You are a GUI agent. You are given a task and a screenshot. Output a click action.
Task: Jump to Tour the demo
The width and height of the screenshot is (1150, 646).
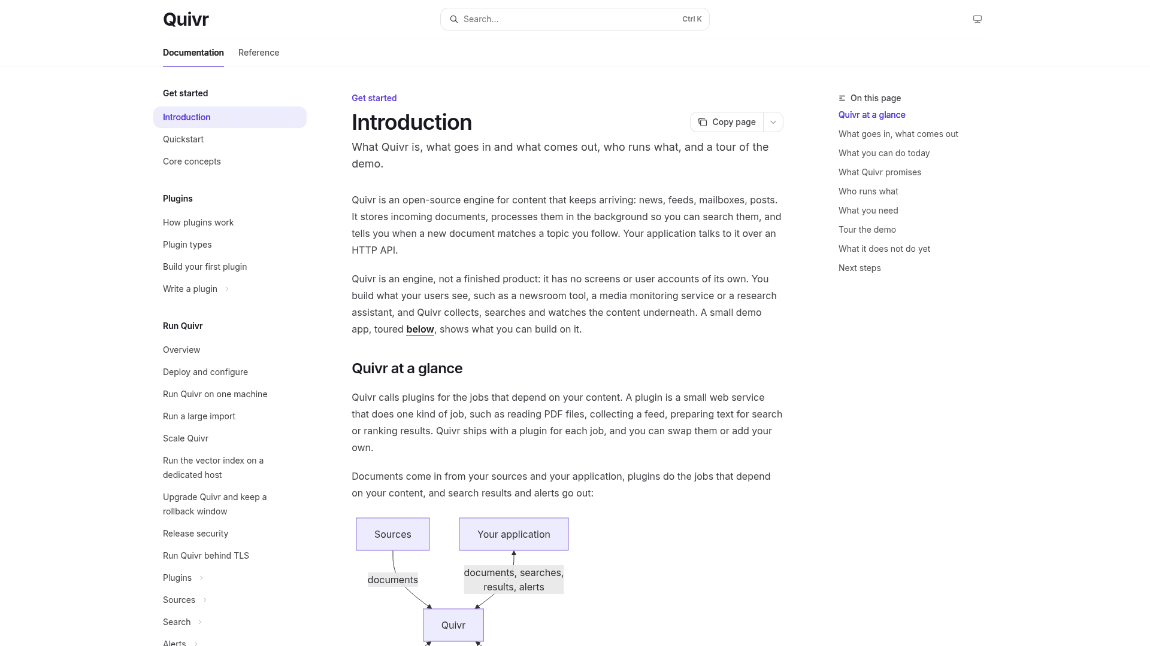867,230
